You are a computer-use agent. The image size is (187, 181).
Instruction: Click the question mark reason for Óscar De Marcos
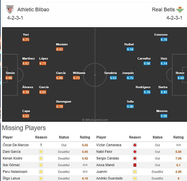[x=41, y=145]
